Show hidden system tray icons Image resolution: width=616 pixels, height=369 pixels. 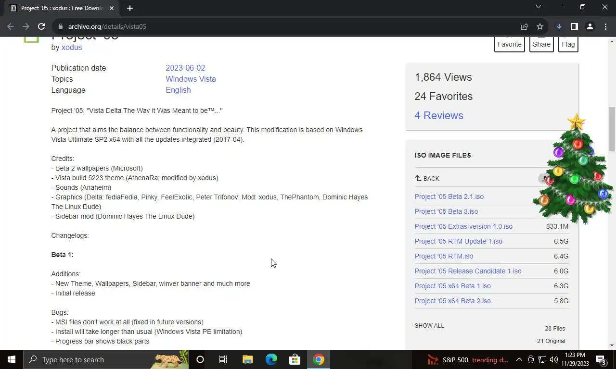pyautogui.click(x=519, y=359)
